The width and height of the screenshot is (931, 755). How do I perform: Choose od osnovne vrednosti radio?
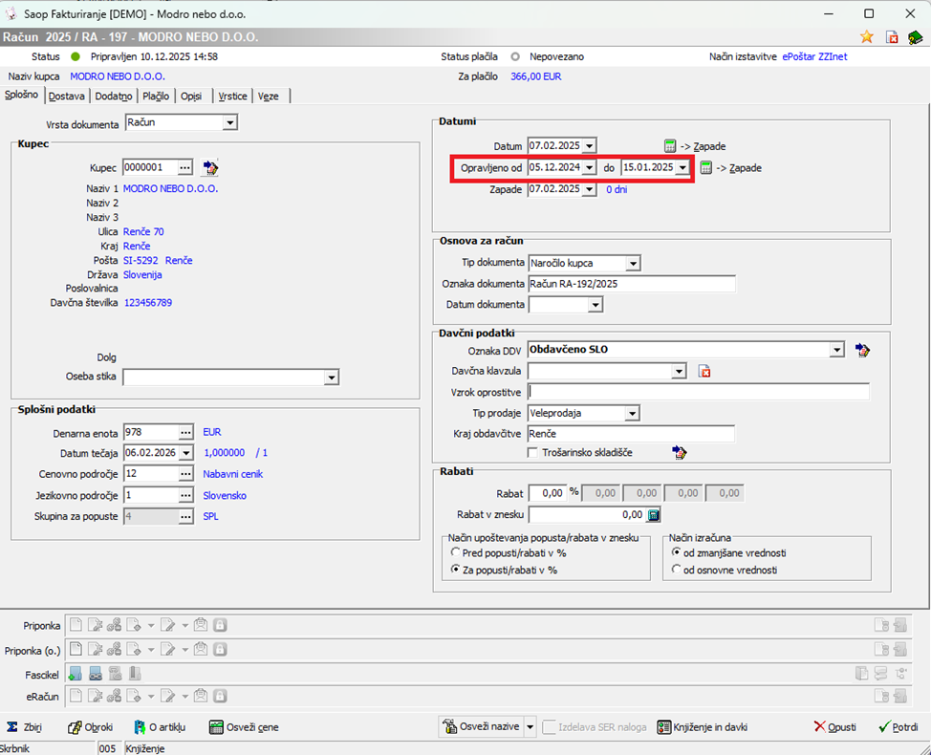point(676,570)
